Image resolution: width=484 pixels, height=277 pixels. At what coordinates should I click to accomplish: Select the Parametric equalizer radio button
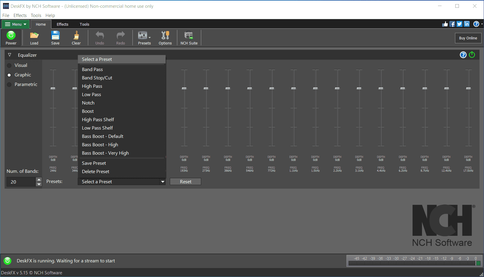9,84
